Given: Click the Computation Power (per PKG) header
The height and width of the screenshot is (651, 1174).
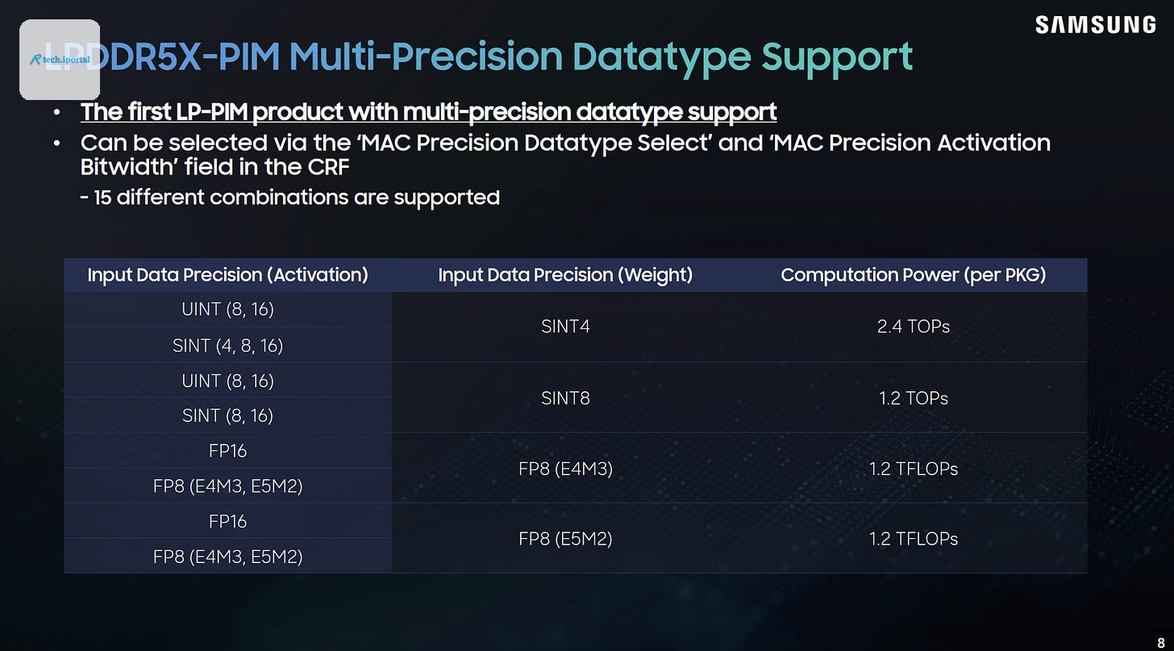Looking at the screenshot, I should 914,275.
